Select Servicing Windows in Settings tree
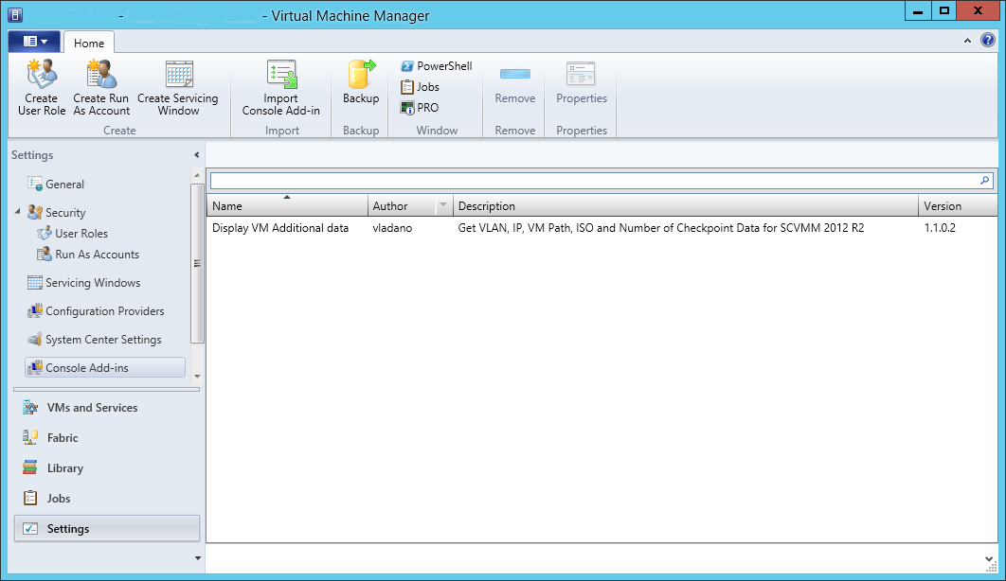Image resolution: width=1006 pixels, height=581 pixels. (x=84, y=283)
